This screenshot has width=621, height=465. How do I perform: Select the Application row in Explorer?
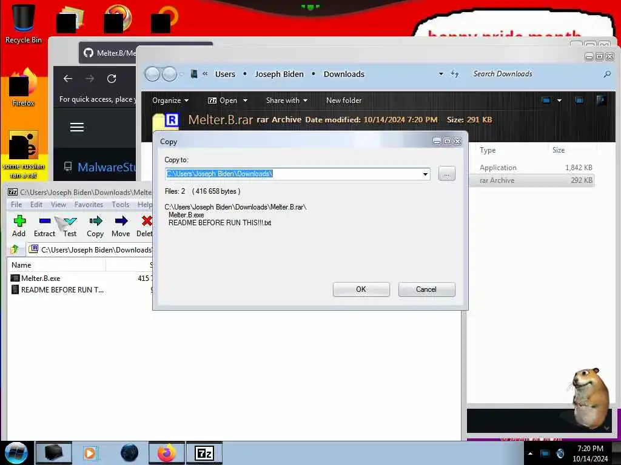click(x=532, y=168)
